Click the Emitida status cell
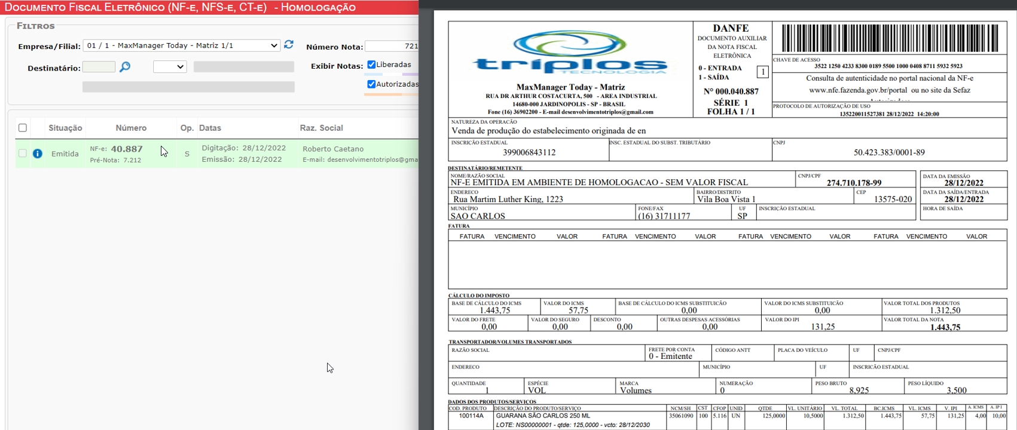This screenshot has width=1017, height=430. pyautogui.click(x=65, y=153)
